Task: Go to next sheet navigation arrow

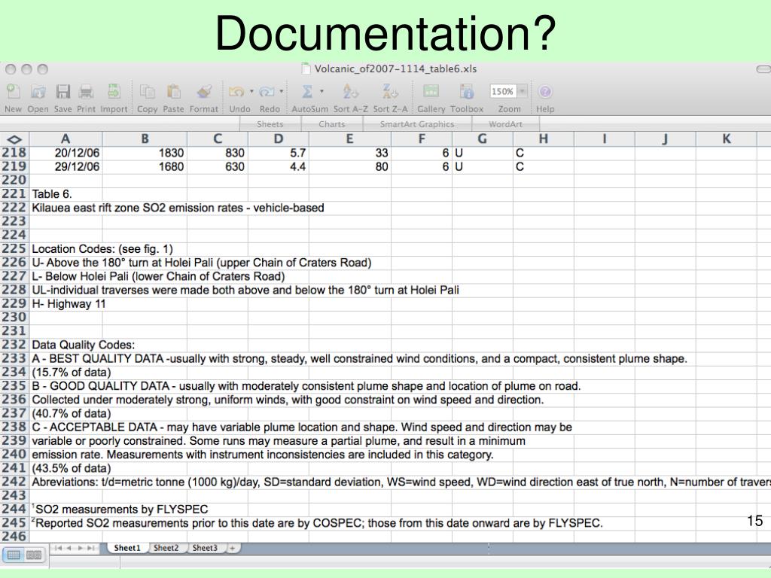Action: [x=80, y=548]
